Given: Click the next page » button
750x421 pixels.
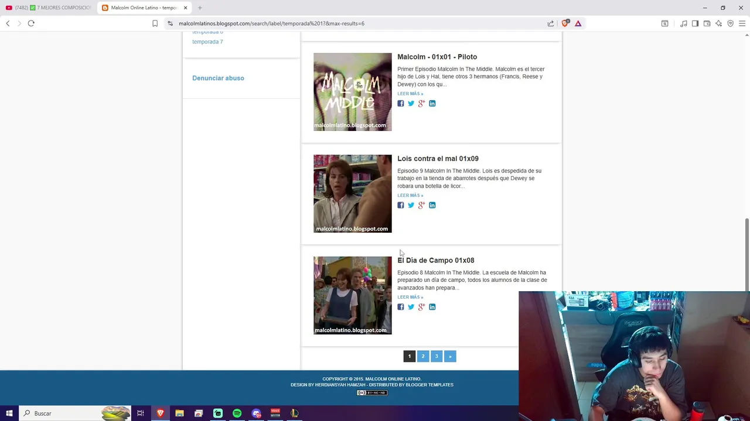Looking at the screenshot, I should [450, 356].
